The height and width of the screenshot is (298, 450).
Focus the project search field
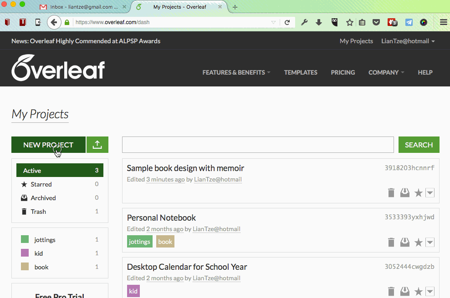pos(258,145)
